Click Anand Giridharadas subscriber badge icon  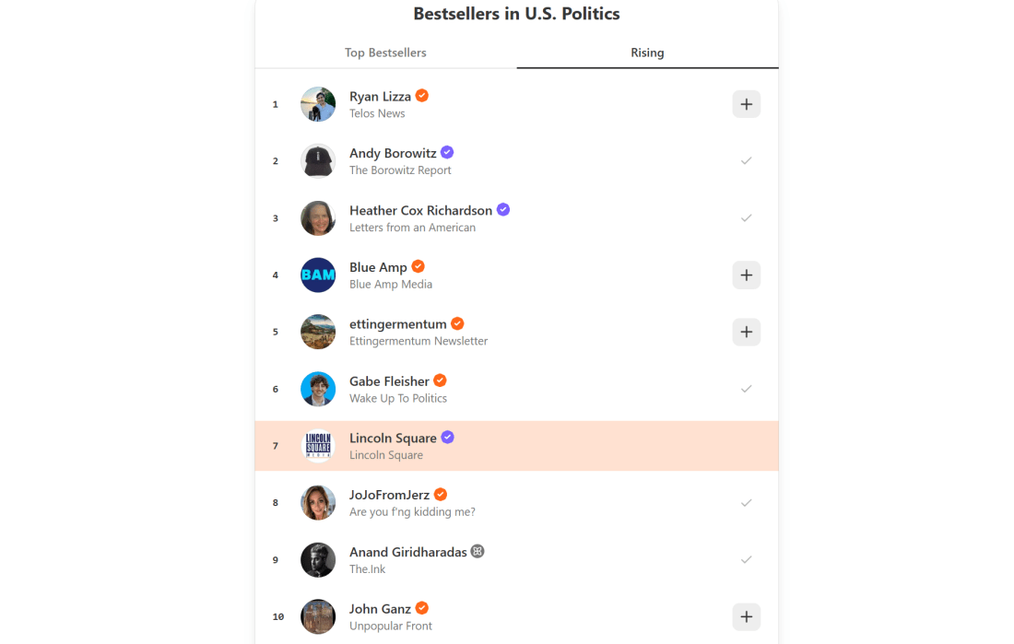click(478, 551)
